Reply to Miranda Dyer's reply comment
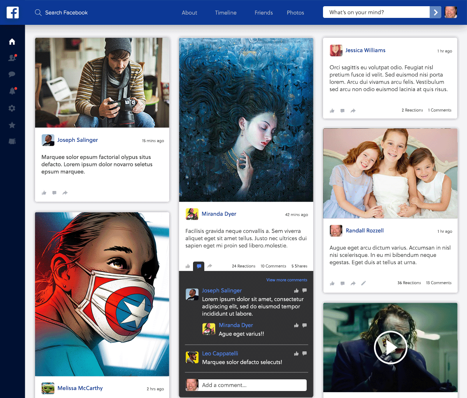This screenshot has width=467, height=398. click(x=305, y=325)
